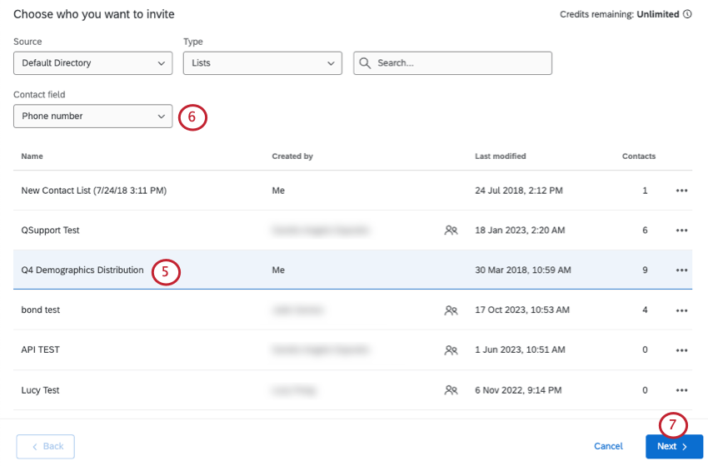This screenshot has height=466, width=708.
Task: Open options menu for New Contact List row
Action: point(681,191)
